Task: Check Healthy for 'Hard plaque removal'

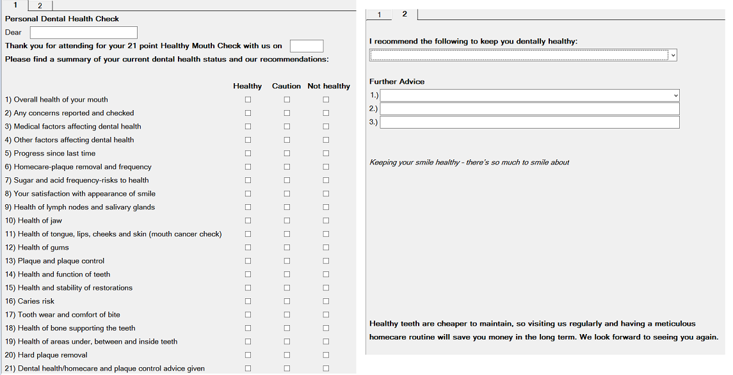Action: [x=248, y=355]
